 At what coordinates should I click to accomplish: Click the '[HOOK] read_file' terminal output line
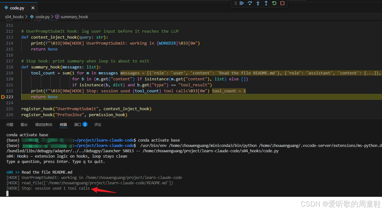[90, 183]
